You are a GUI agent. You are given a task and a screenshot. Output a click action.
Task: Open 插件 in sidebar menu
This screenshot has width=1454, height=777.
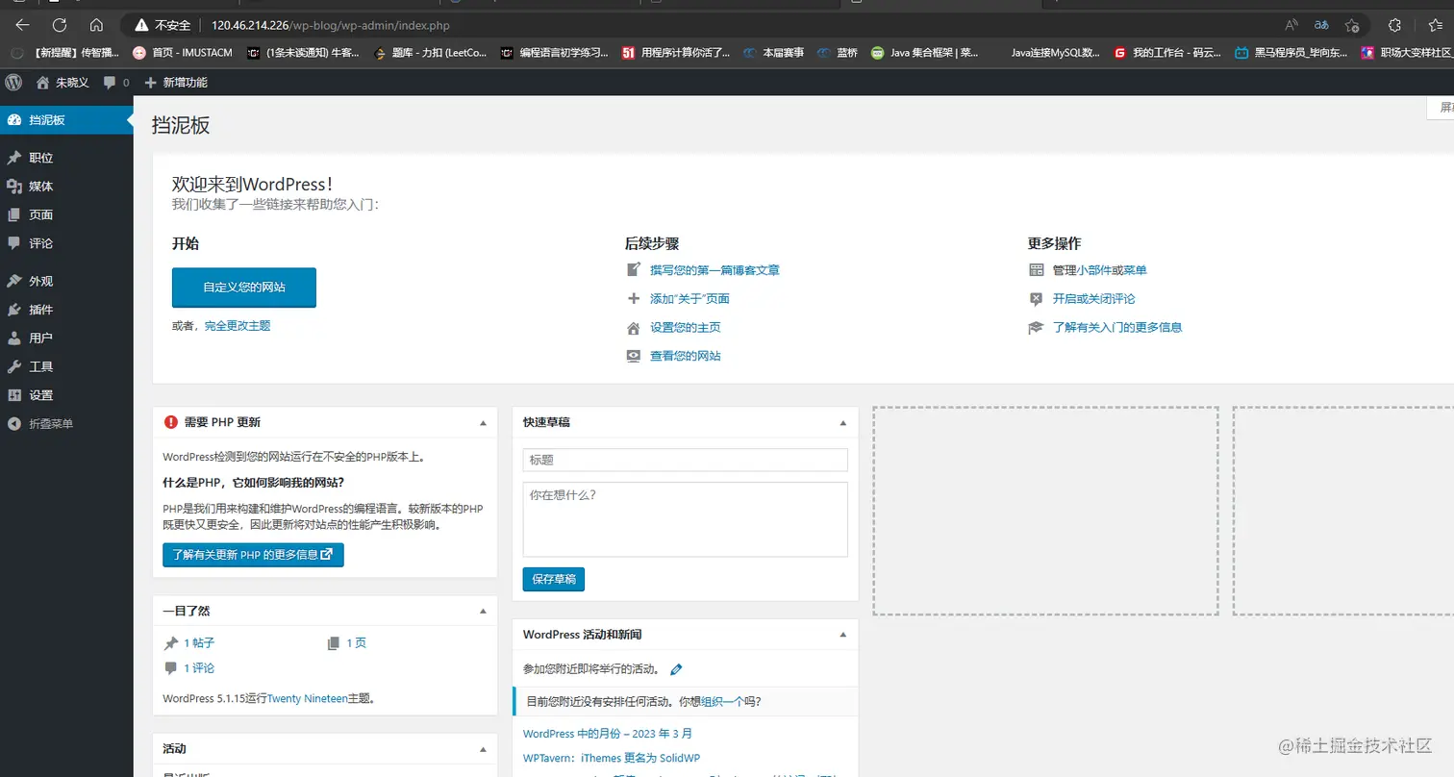point(66,310)
